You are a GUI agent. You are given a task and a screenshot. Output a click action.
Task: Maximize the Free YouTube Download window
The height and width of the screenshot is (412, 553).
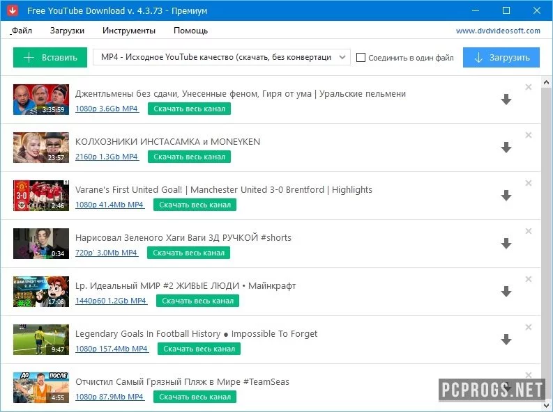pyautogui.click(x=506, y=10)
